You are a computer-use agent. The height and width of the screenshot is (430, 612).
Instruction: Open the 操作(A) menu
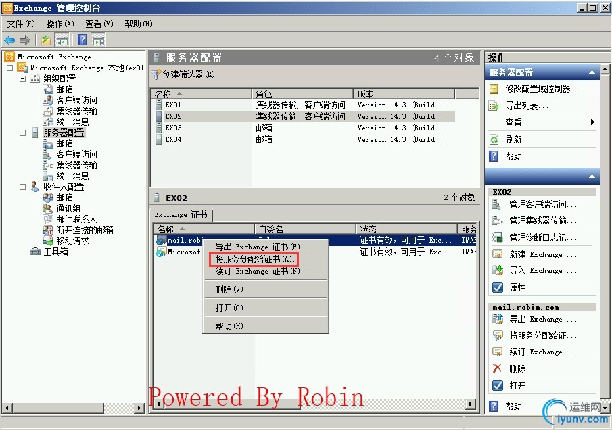pos(60,24)
